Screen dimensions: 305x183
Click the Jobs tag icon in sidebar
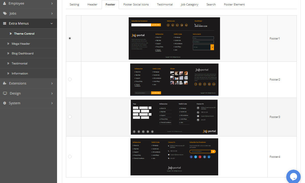5,13
